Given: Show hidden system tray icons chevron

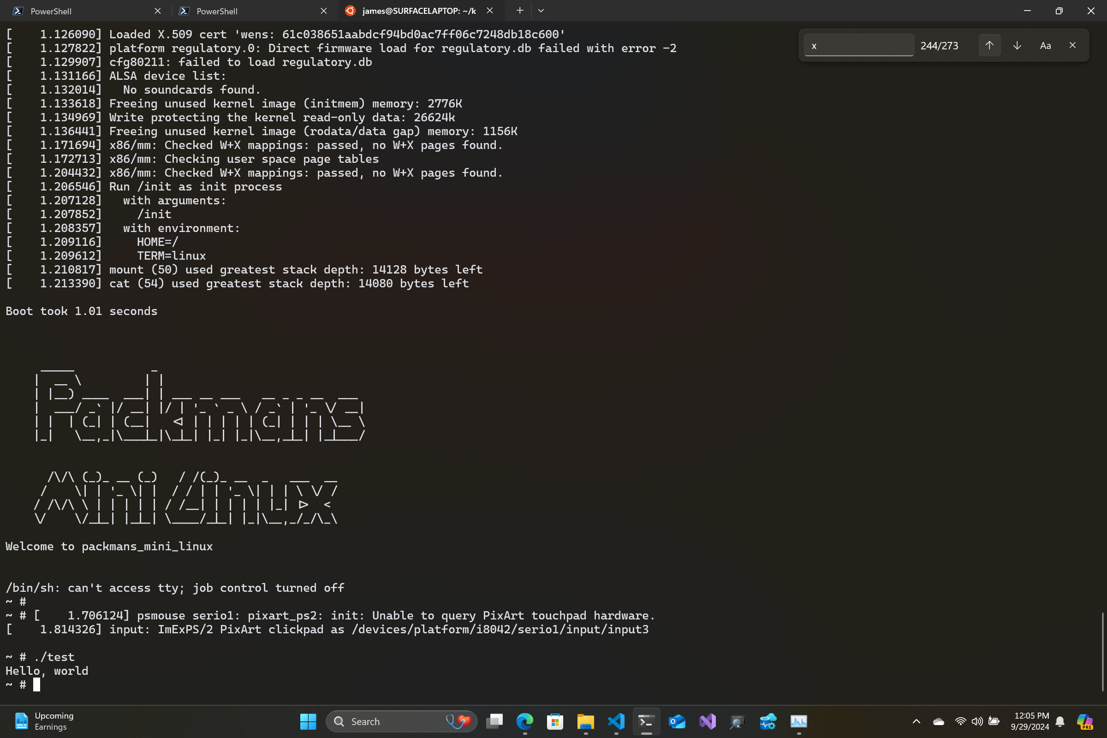Looking at the screenshot, I should 917,721.
